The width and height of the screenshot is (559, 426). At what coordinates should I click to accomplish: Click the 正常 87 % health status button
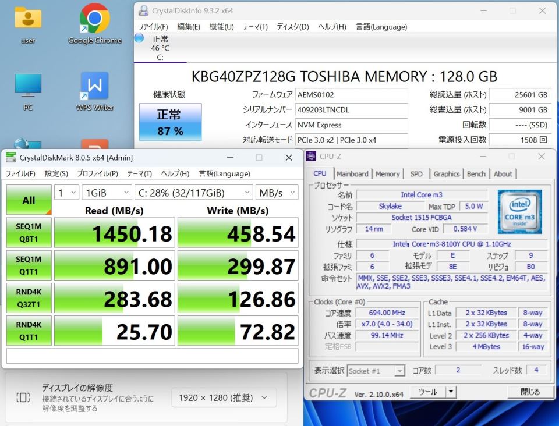[x=170, y=122]
